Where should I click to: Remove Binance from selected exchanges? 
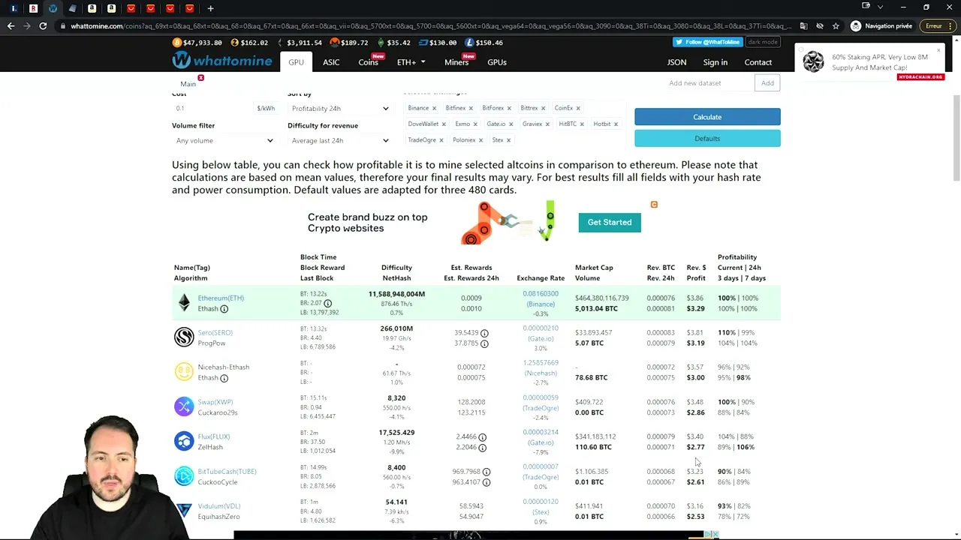pyautogui.click(x=434, y=108)
